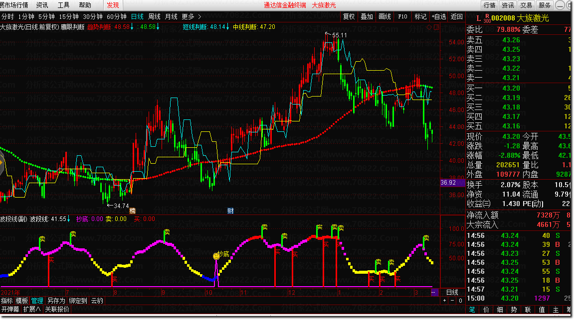The height and width of the screenshot is (320, 575).
Task: Switch to 5分钟 period
Action: [46, 17]
